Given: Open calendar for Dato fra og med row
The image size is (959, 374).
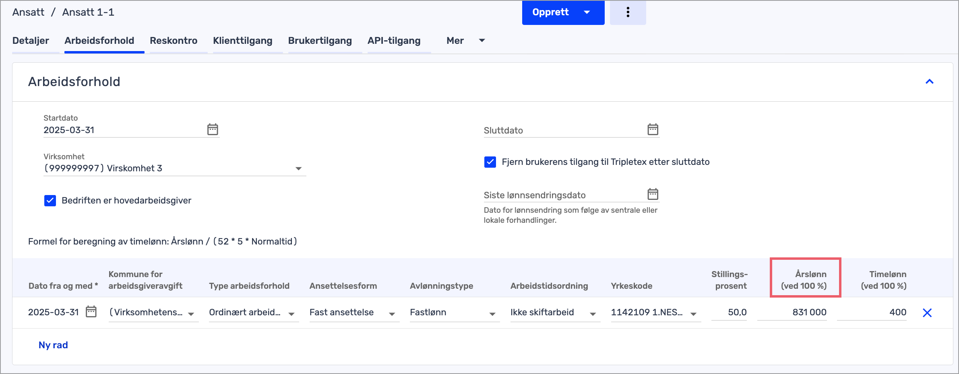Looking at the screenshot, I should (x=91, y=312).
